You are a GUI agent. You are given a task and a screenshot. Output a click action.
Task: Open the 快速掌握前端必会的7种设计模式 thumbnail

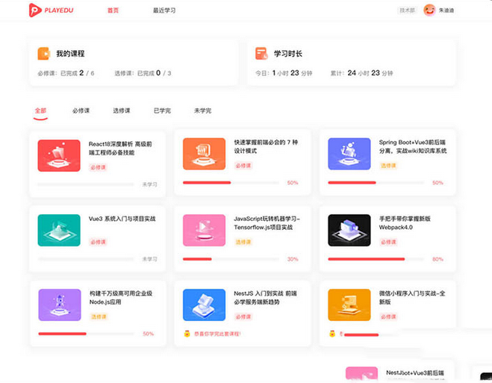pos(205,154)
